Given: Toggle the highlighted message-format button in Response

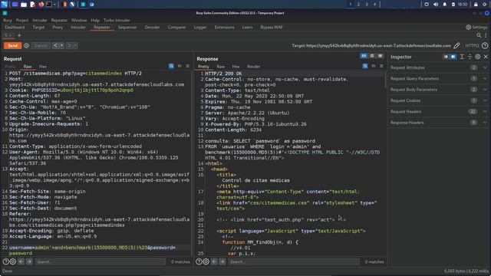Looking at the screenshot, I should point(365,66).
